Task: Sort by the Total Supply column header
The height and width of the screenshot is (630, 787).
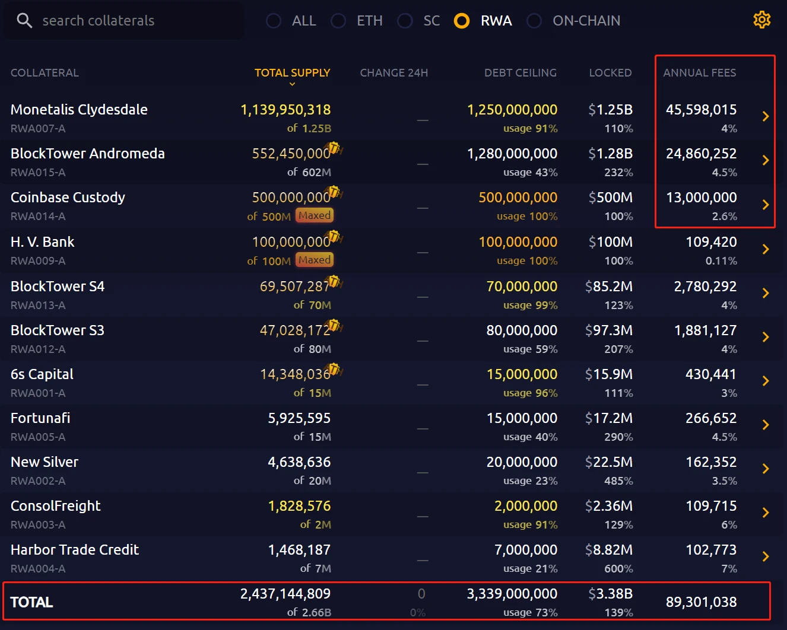Action: pyautogui.click(x=292, y=73)
